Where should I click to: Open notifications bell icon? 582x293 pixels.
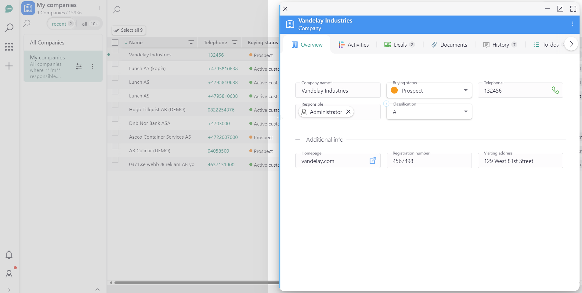click(9, 255)
